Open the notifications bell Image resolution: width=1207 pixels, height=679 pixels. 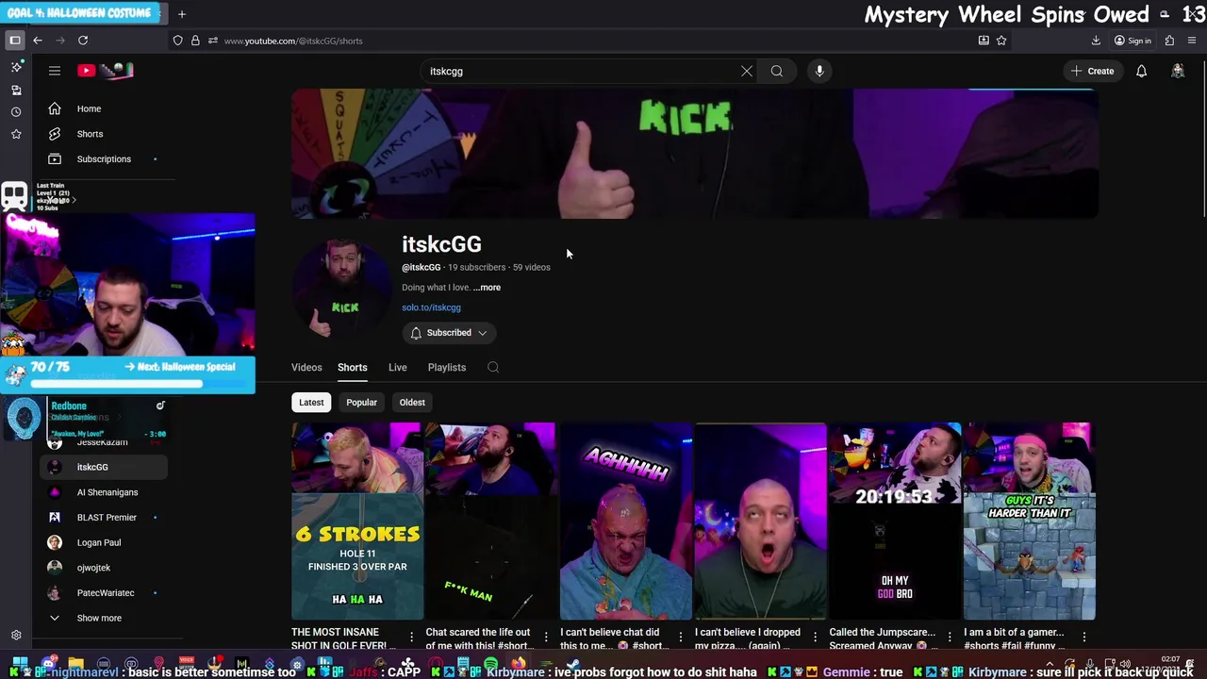(1141, 71)
